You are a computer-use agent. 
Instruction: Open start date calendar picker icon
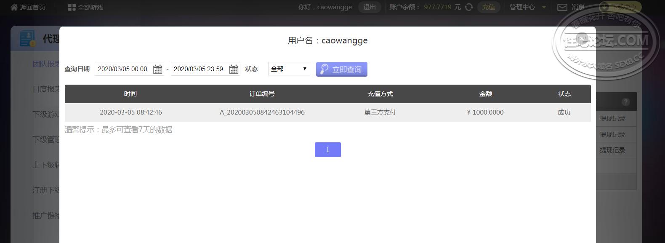[x=157, y=69]
